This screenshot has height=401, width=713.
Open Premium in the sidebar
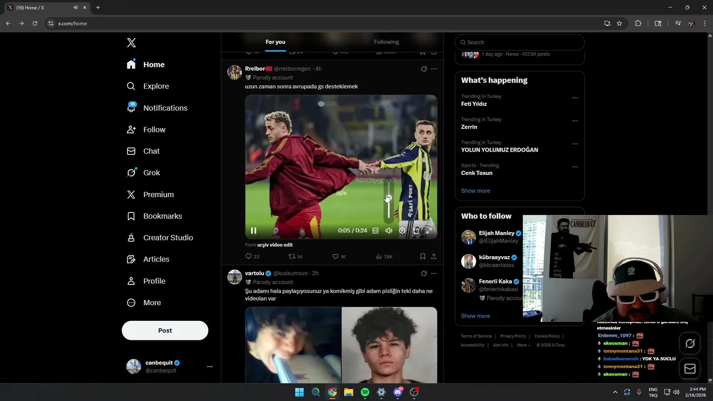click(x=150, y=194)
